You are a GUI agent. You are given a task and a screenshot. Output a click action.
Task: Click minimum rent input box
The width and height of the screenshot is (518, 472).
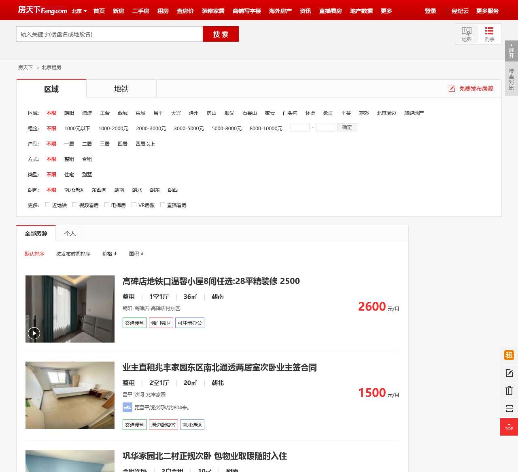[300, 127]
